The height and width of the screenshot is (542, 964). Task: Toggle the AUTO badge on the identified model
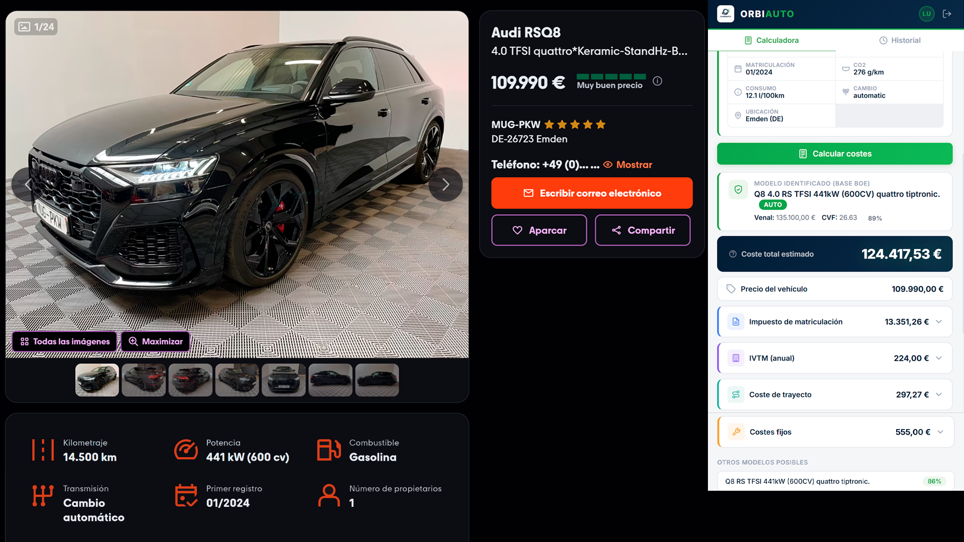point(773,205)
